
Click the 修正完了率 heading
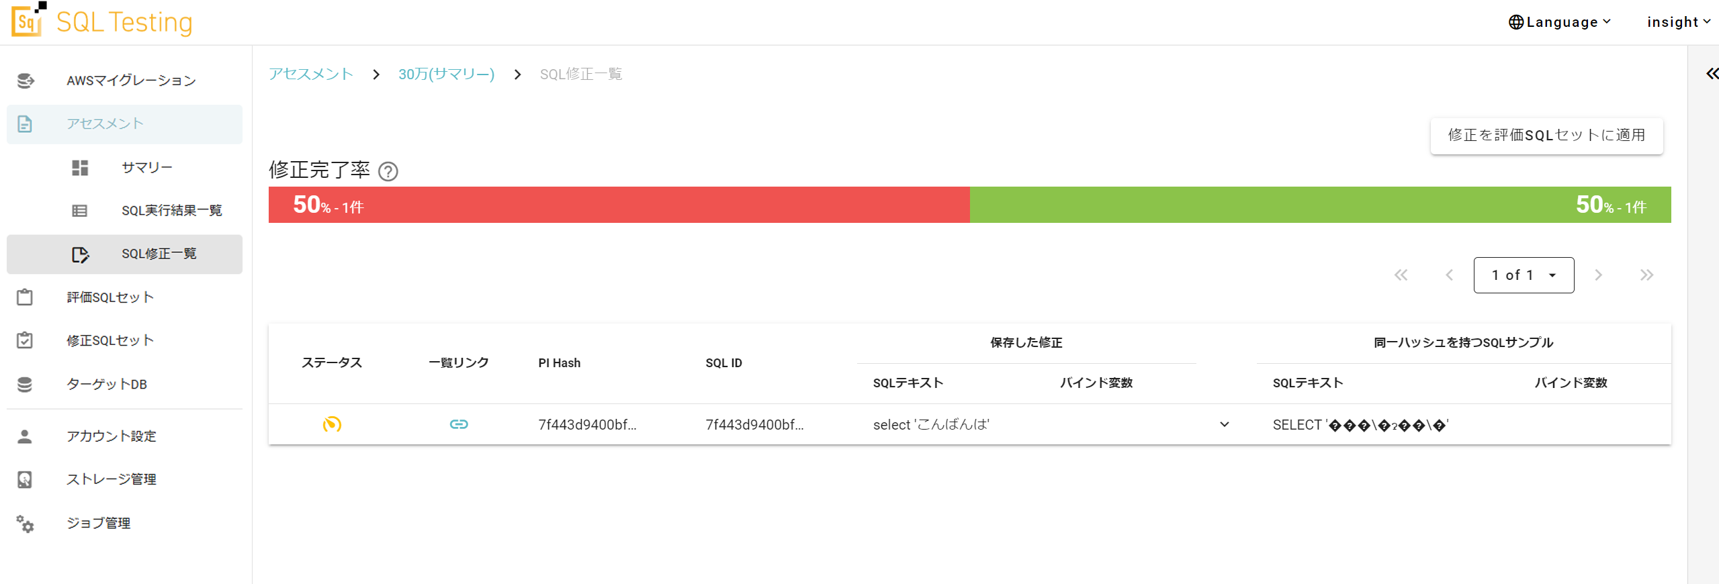click(x=320, y=170)
